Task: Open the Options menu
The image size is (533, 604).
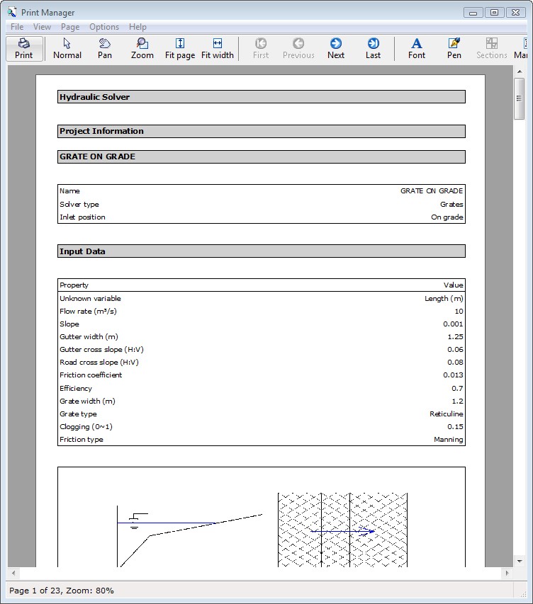Action: click(x=104, y=27)
